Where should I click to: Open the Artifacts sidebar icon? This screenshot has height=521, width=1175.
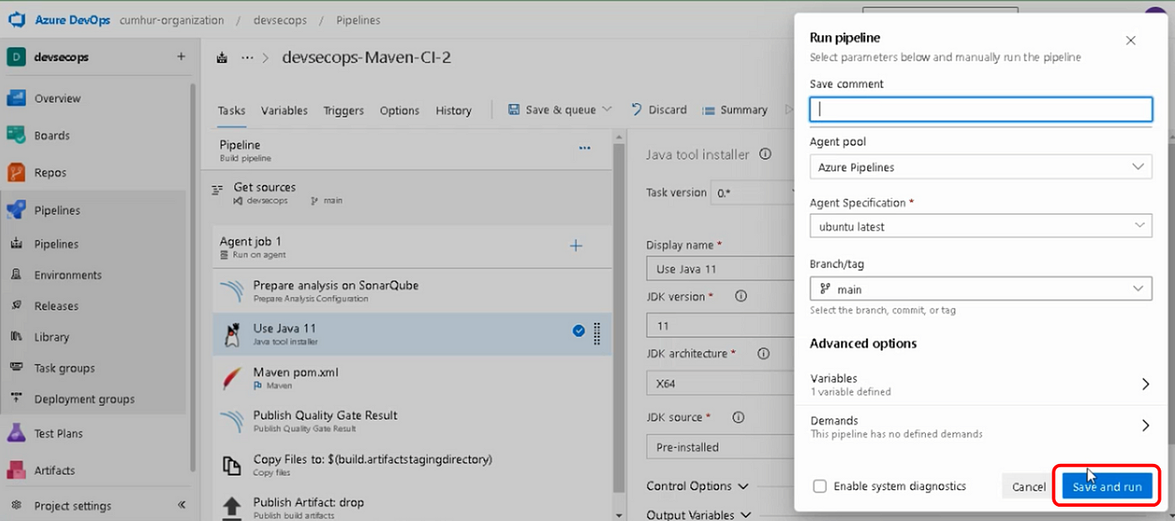click(17, 470)
